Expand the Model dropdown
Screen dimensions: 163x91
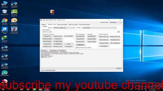coord(99,28)
